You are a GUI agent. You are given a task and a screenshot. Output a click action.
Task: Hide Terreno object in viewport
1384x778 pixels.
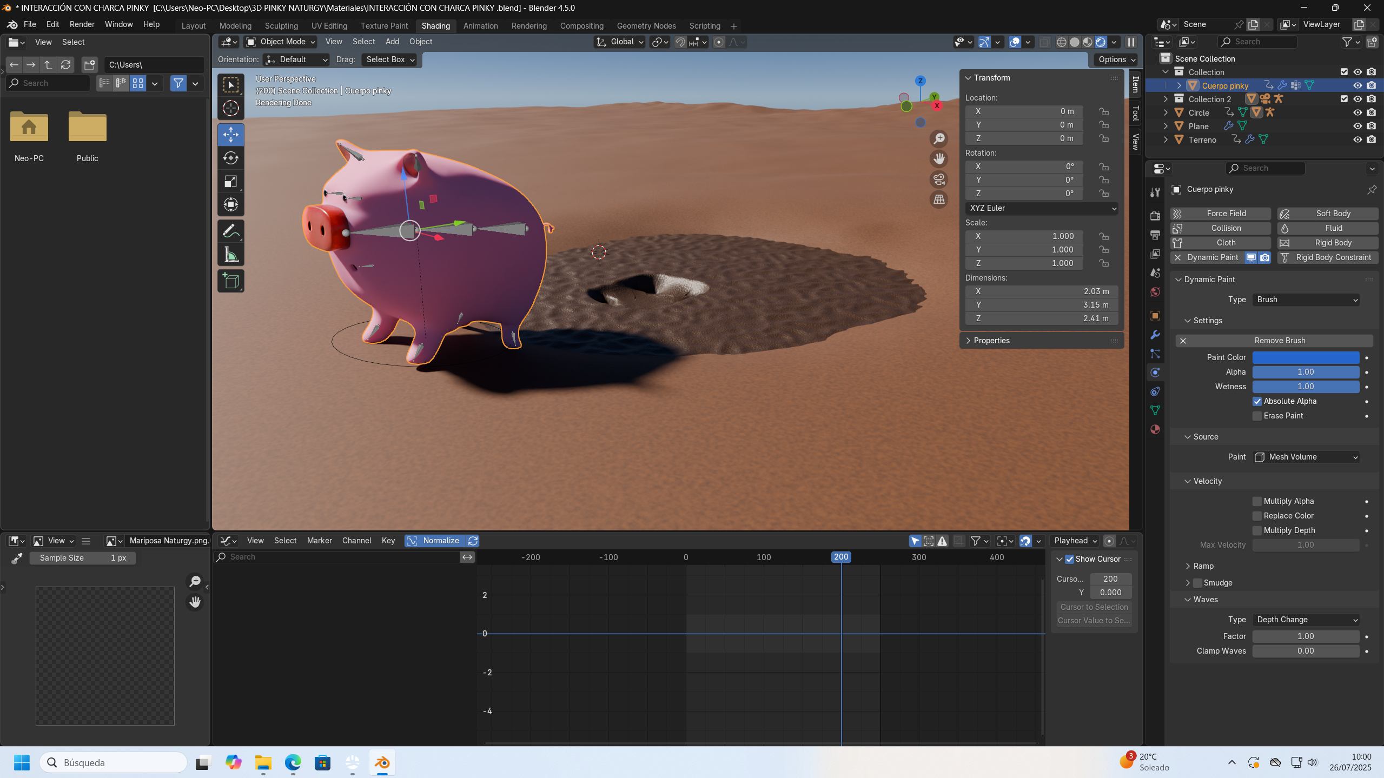coord(1357,139)
